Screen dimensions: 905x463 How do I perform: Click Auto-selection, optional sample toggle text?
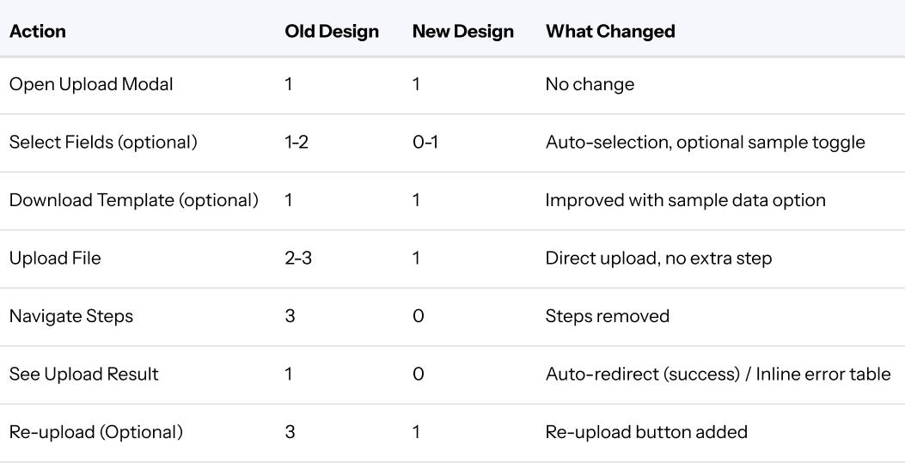(706, 142)
